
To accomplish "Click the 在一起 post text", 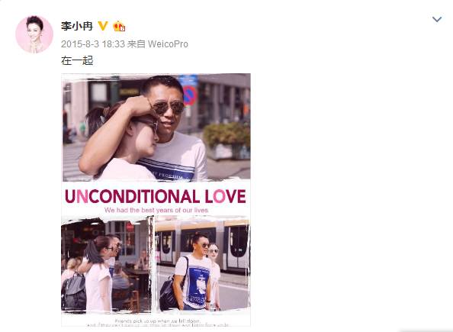I will [x=77, y=61].
